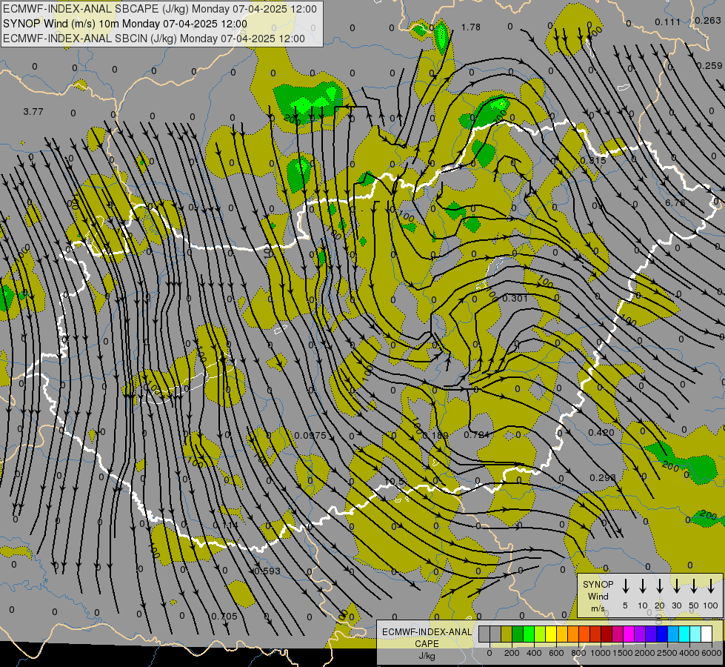Click the 1.78 value on the map
The width and height of the screenshot is (725, 667).
pyautogui.click(x=471, y=27)
